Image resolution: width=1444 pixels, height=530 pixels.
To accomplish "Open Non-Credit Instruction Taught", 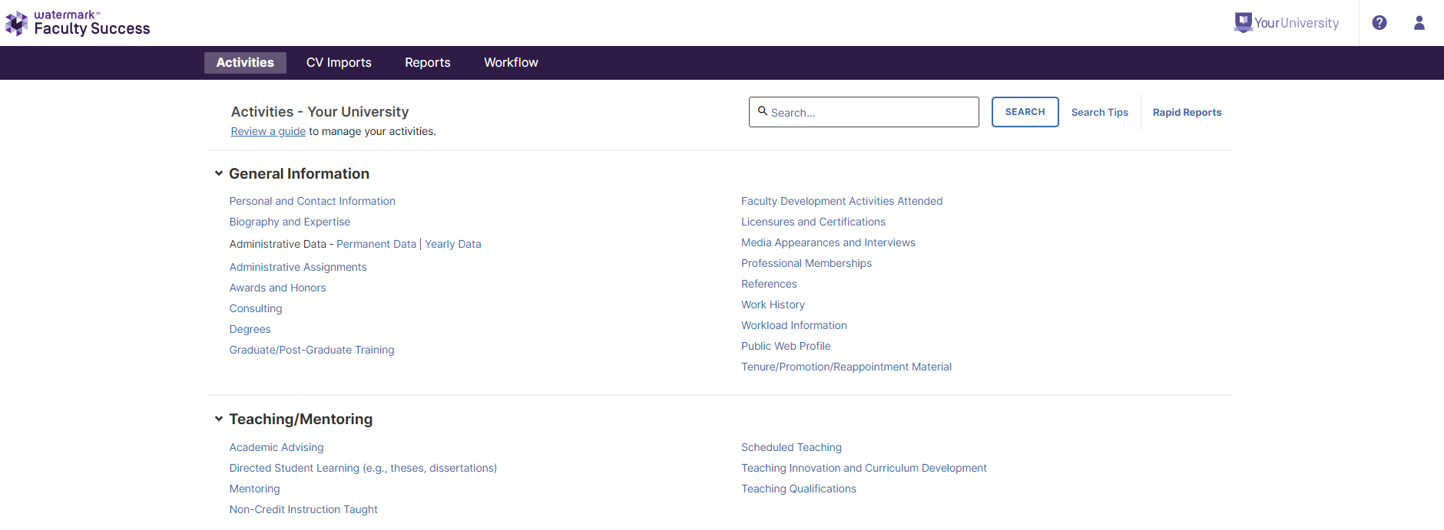I will tap(303, 509).
